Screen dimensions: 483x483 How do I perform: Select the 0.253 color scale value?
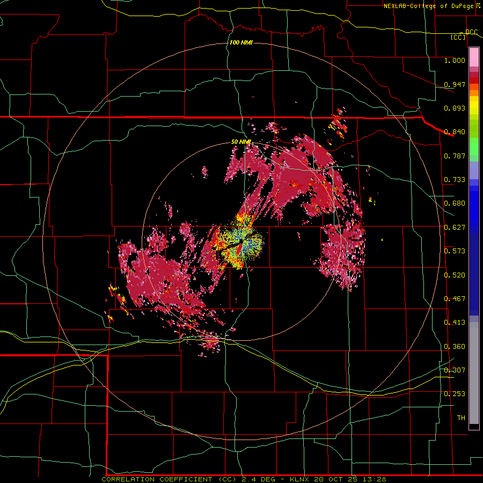pyautogui.click(x=455, y=393)
